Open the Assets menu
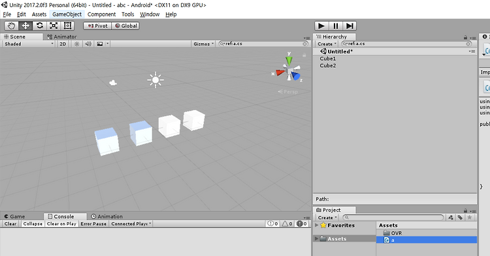Viewport: 490px width, 256px height. [x=39, y=14]
